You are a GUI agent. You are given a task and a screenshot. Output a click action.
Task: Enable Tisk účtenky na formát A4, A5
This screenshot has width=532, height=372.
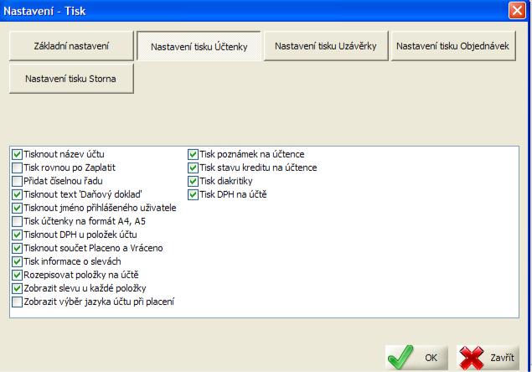tap(17, 221)
